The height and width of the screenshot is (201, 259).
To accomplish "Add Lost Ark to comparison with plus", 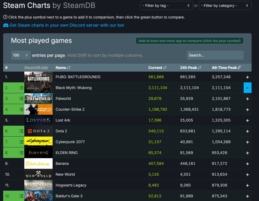I will click(x=247, y=120).
